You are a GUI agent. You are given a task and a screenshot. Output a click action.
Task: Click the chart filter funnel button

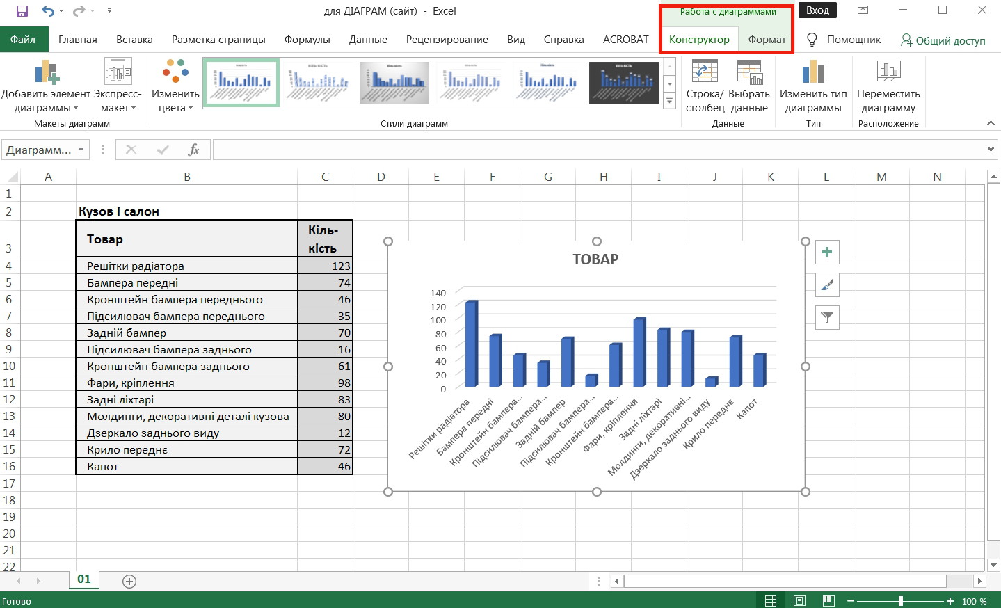tap(827, 317)
